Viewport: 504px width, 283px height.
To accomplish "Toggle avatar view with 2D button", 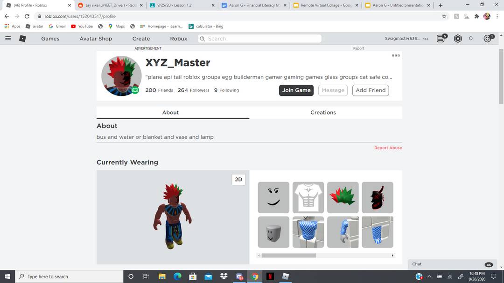I will point(238,179).
